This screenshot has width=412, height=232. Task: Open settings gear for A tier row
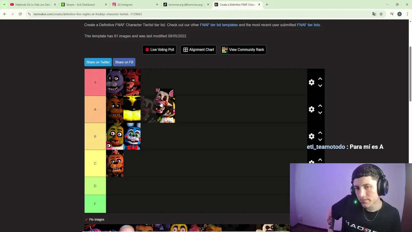311,109
